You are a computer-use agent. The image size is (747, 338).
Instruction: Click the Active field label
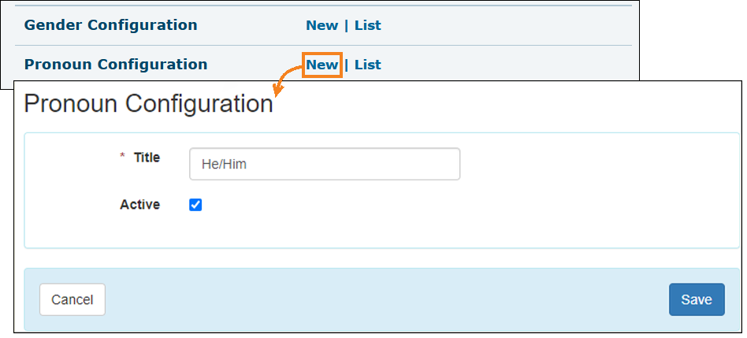pos(139,205)
